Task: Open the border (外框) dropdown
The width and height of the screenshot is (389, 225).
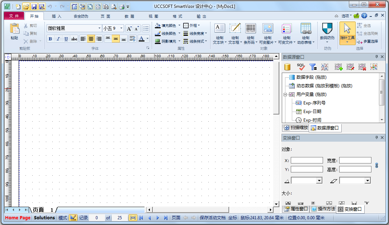Action: [191, 25]
